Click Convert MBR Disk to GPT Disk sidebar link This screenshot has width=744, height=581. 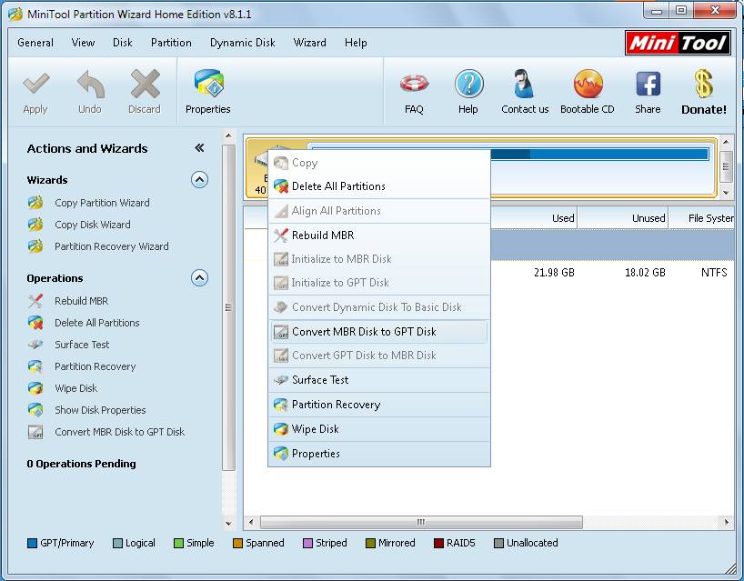click(119, 432)
